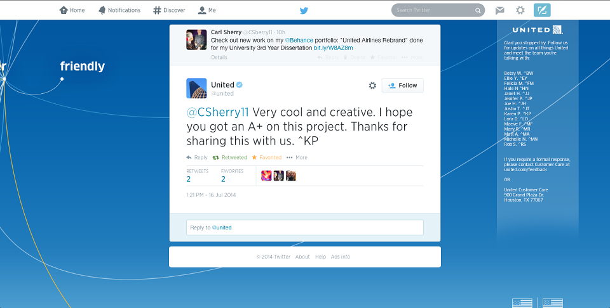Select the 'Betsy W. ^BW' text
Viewport: 610px width, 308px height.
click(x=518, y=73)
